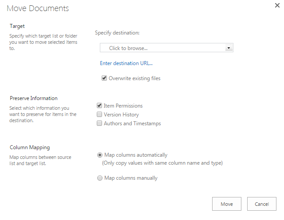Uncheck the Overwrite existing files checkbox
Screen dimensions: 284x220
(104, 78)
